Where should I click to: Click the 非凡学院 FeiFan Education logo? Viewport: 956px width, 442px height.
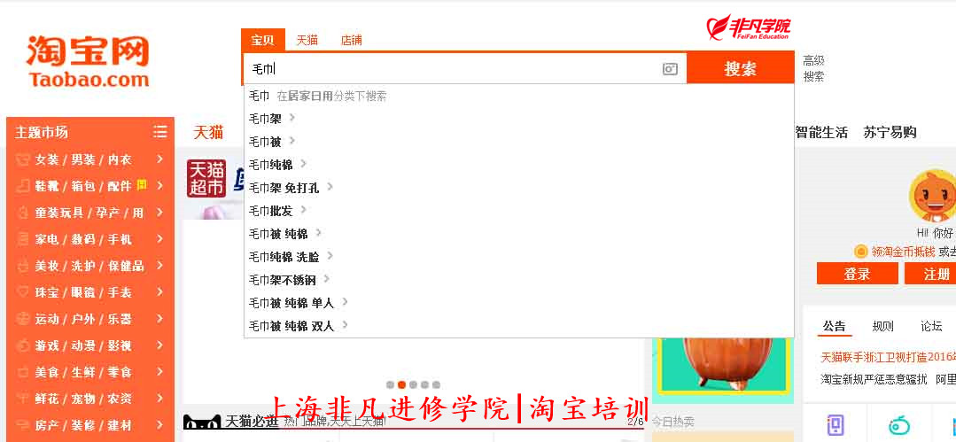tap(748, 27)
